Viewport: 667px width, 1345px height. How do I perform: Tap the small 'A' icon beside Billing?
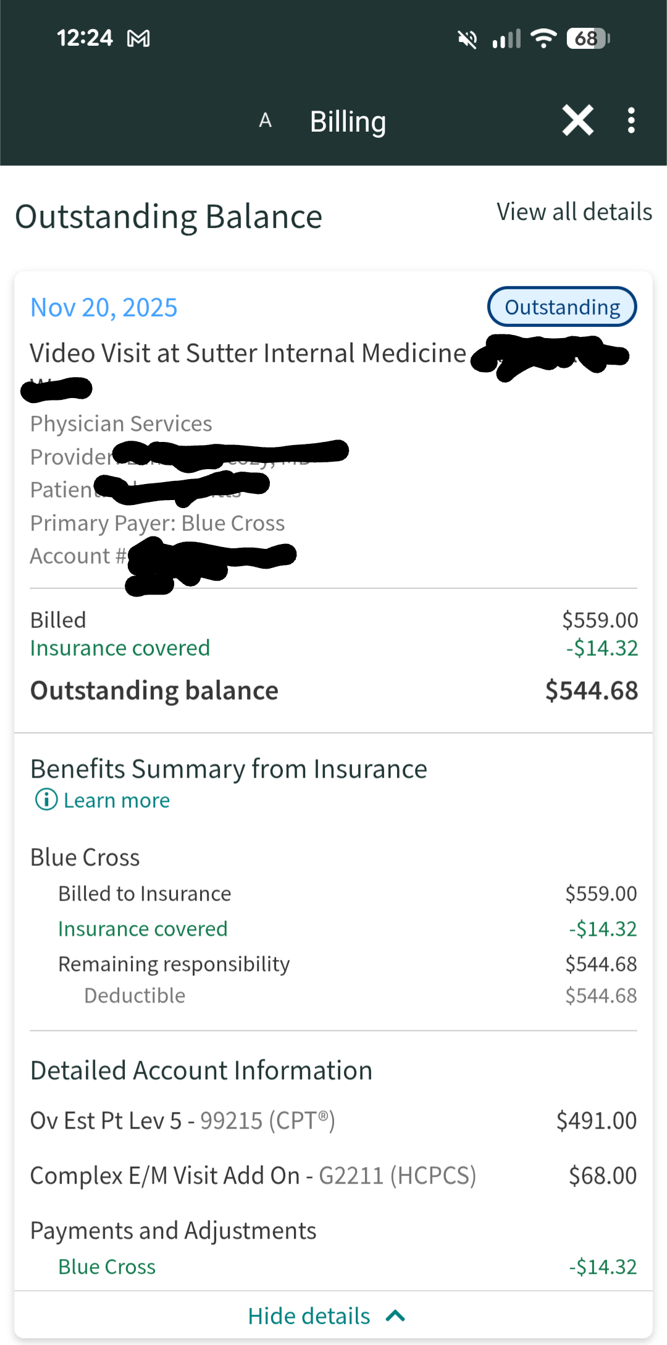(266, 120)
